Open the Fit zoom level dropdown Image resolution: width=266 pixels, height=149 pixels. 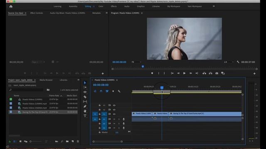(136, 62)
